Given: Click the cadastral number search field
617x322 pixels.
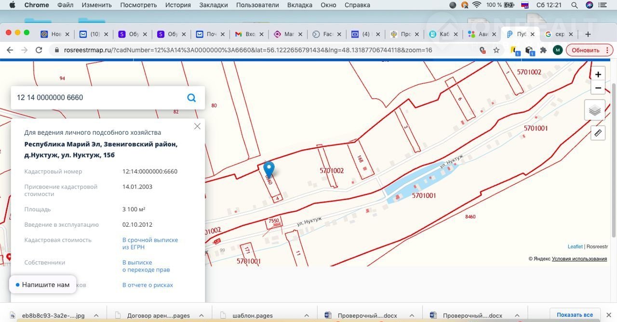Looking at the screenshot, I should [96, 98].
